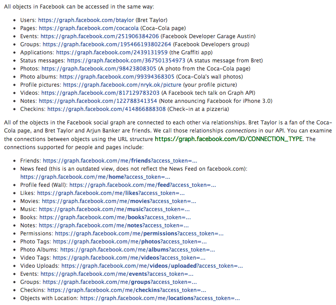
Task: Open Videos link 817129783203
Action: [100, 93]
